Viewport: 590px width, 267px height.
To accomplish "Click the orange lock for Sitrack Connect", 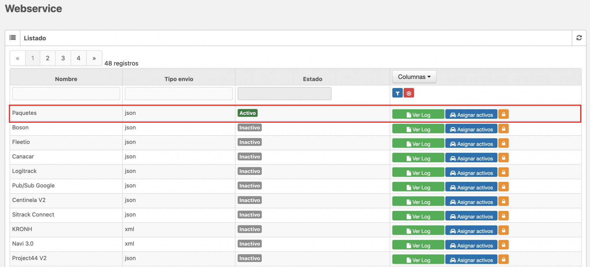I will [x=504, y=216].
